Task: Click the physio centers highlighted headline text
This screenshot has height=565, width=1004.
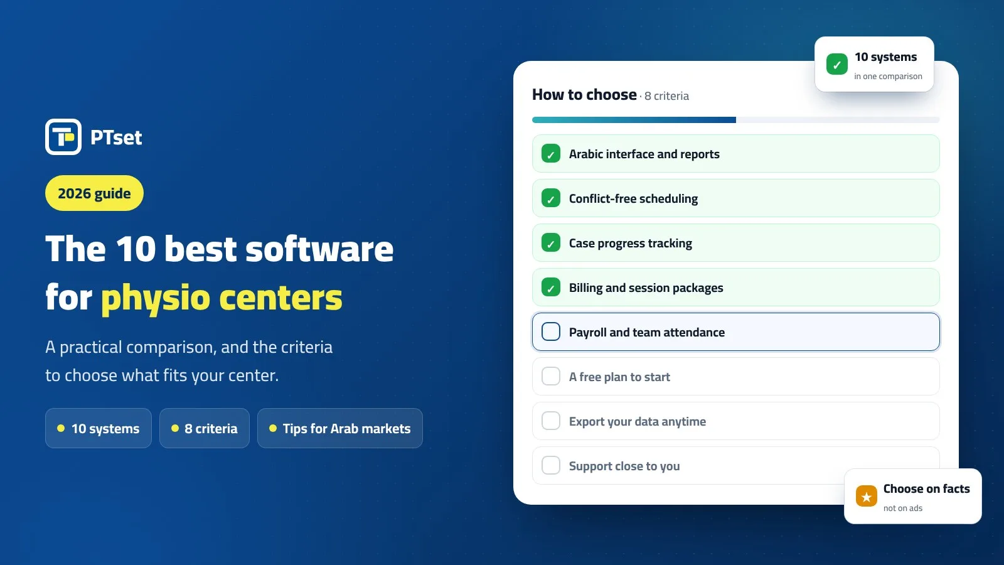Action: tap(222, 298)
